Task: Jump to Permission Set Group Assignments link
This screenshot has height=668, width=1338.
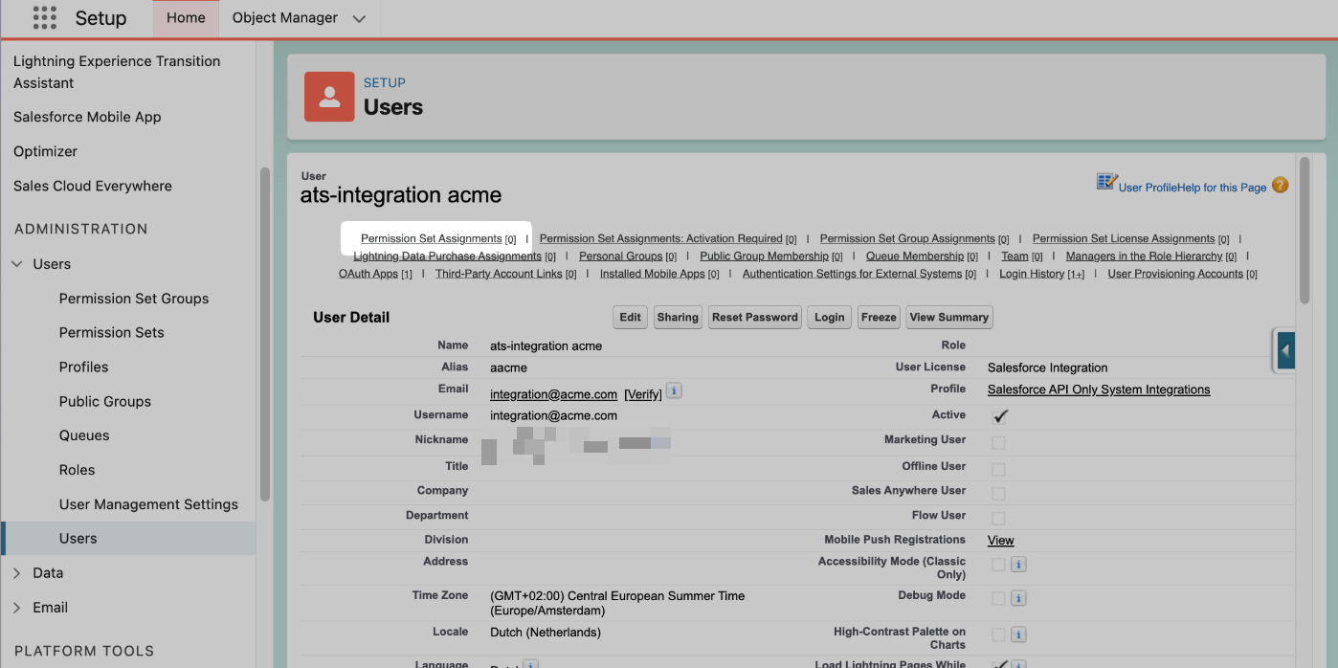Action: (x=907, y=239)
